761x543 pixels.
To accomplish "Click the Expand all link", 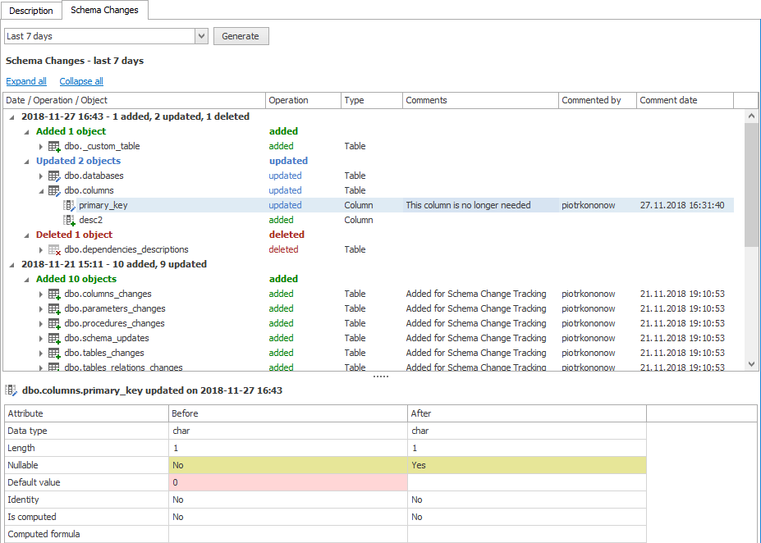I will (x=26, y=81).
